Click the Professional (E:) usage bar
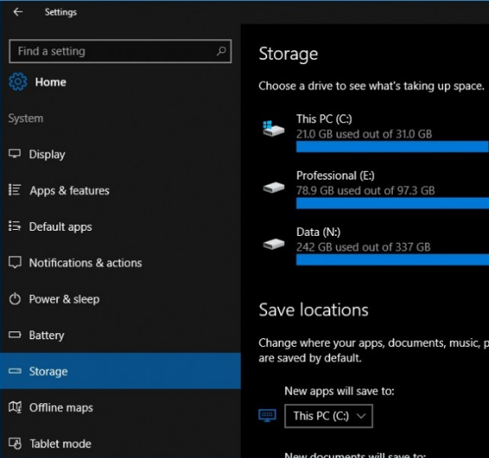Screen dimensions: 489x458 click(x=392, y=203)
